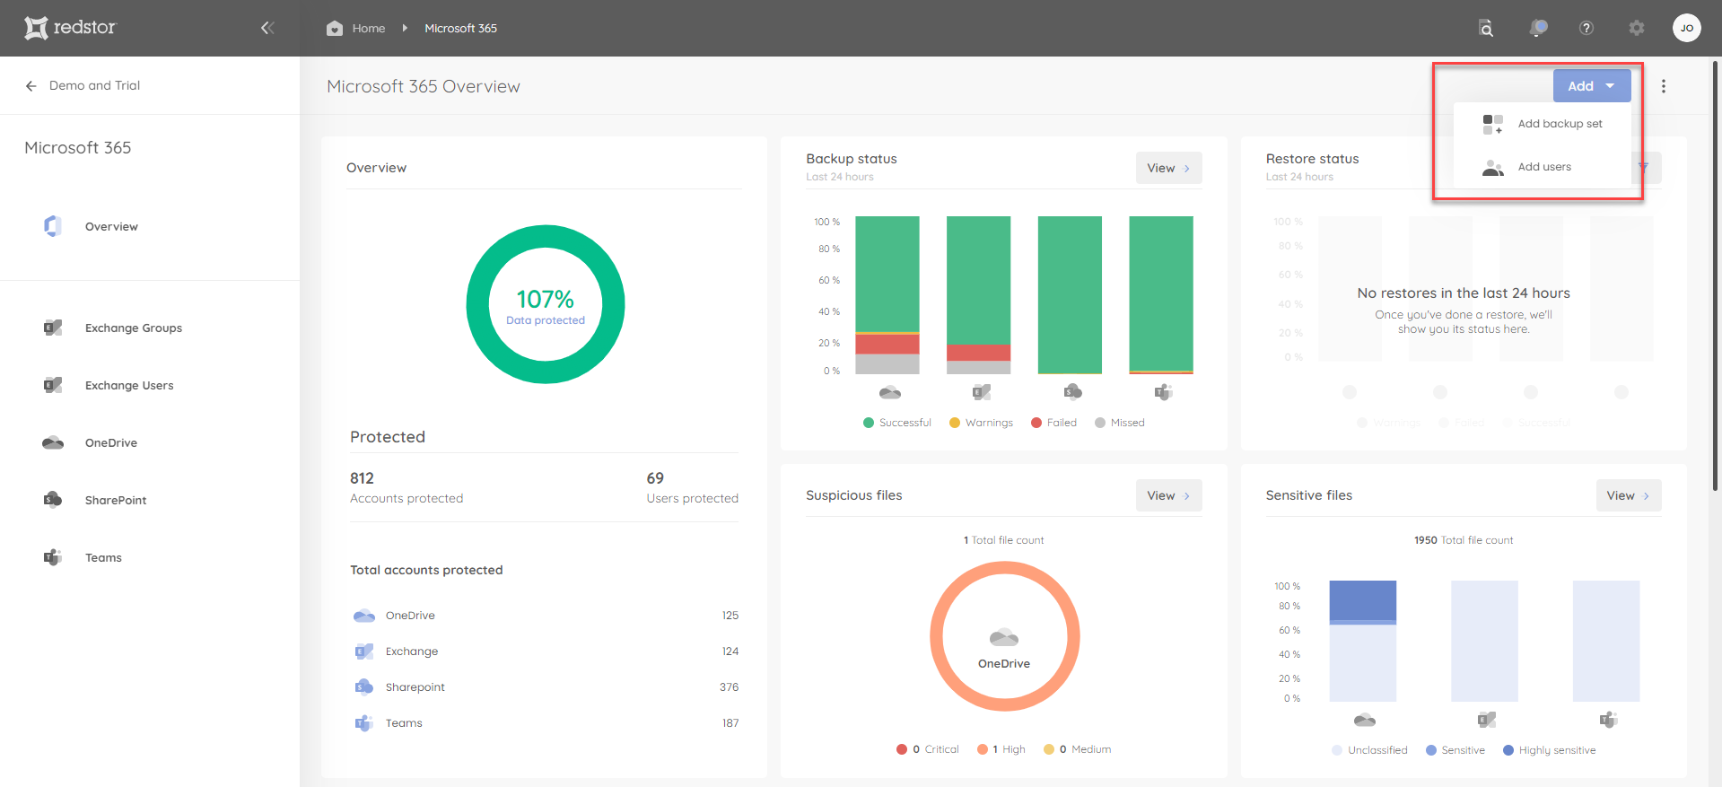Click red Failed segment in OneDrive bar
1722x787 pixels.
pos(887,344)
